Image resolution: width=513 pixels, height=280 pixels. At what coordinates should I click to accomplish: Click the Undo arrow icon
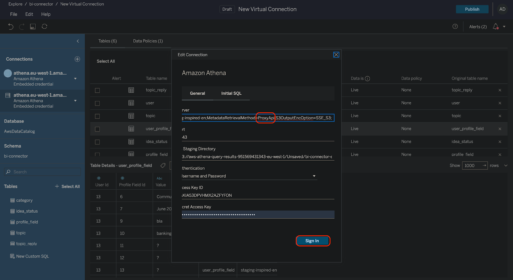point(11,27)
